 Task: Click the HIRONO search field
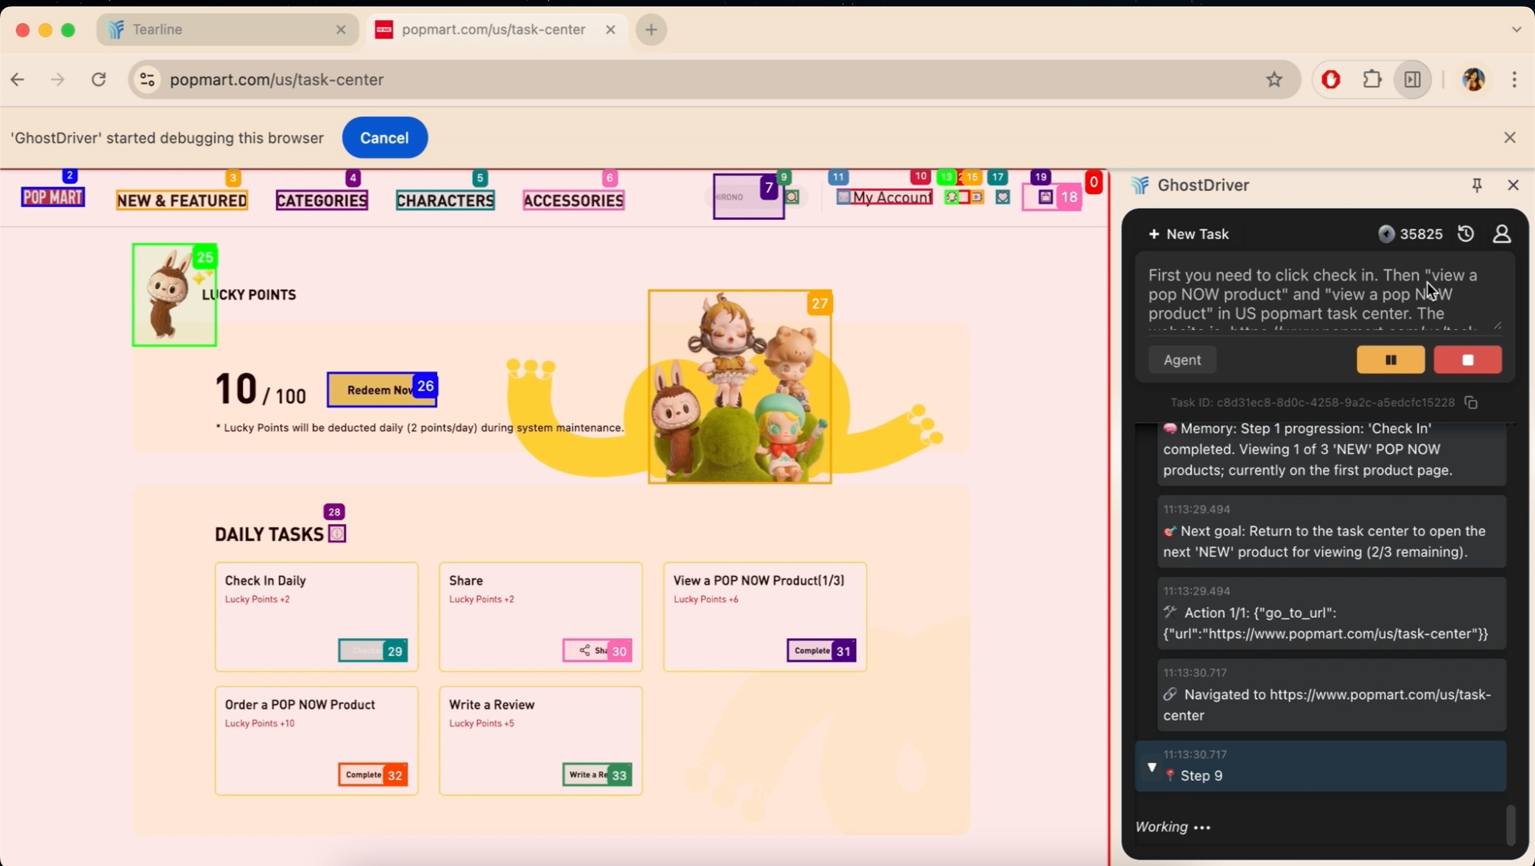coord(748,197)
